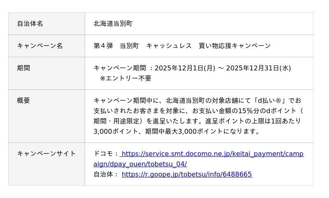The height and width of the screenshot is (198, 329).
Task: Select the 概要 row header cell
Action: pos(23,100)
